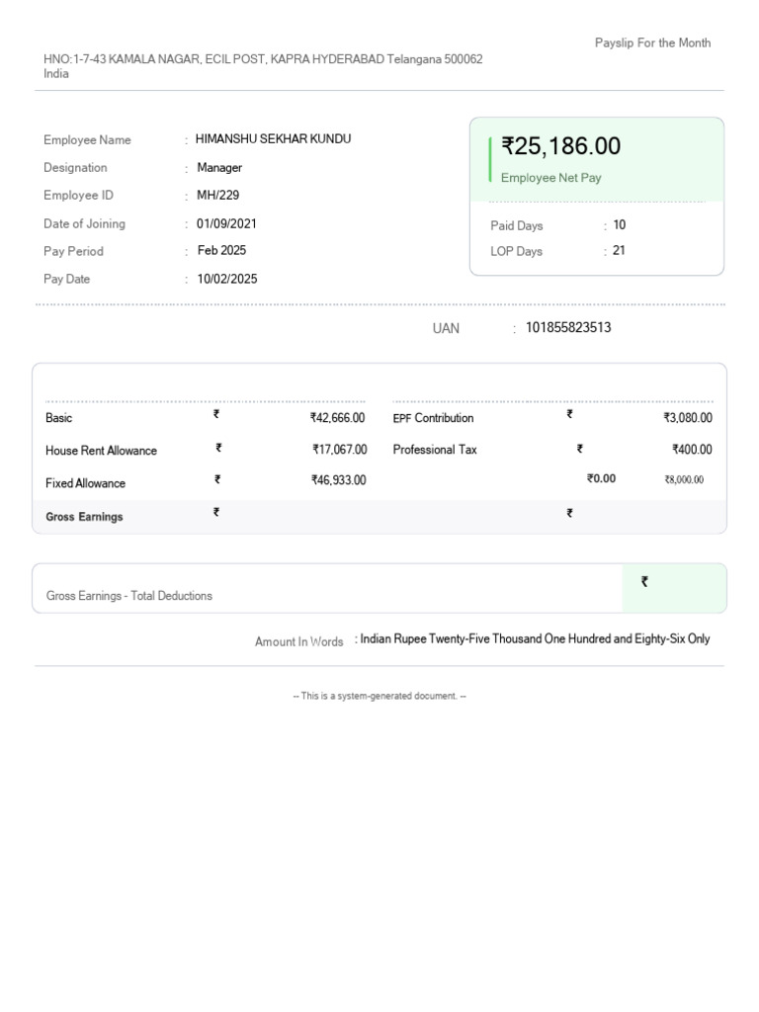Click the rupee symbol in Gross Earnings row

(216, 512)
